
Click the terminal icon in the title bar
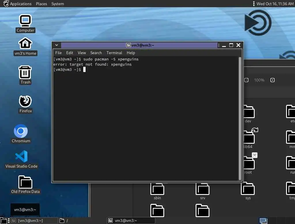point(128,45)
